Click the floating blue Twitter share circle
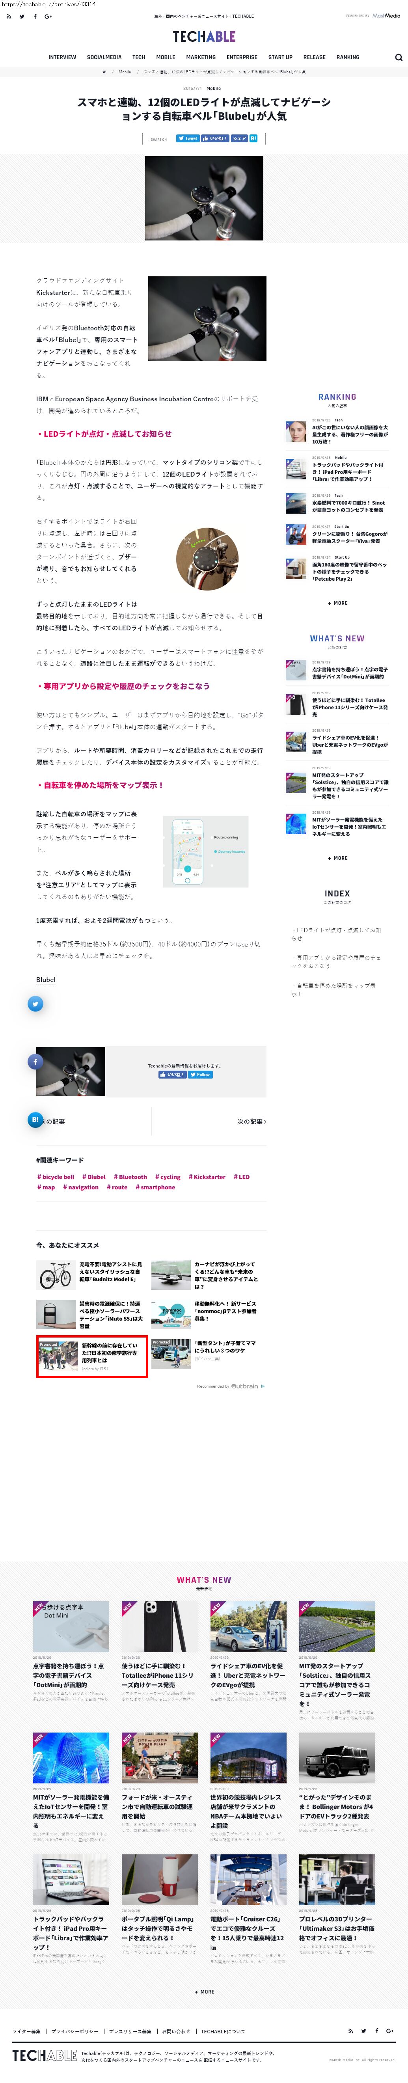 (x=35, y=1004)
